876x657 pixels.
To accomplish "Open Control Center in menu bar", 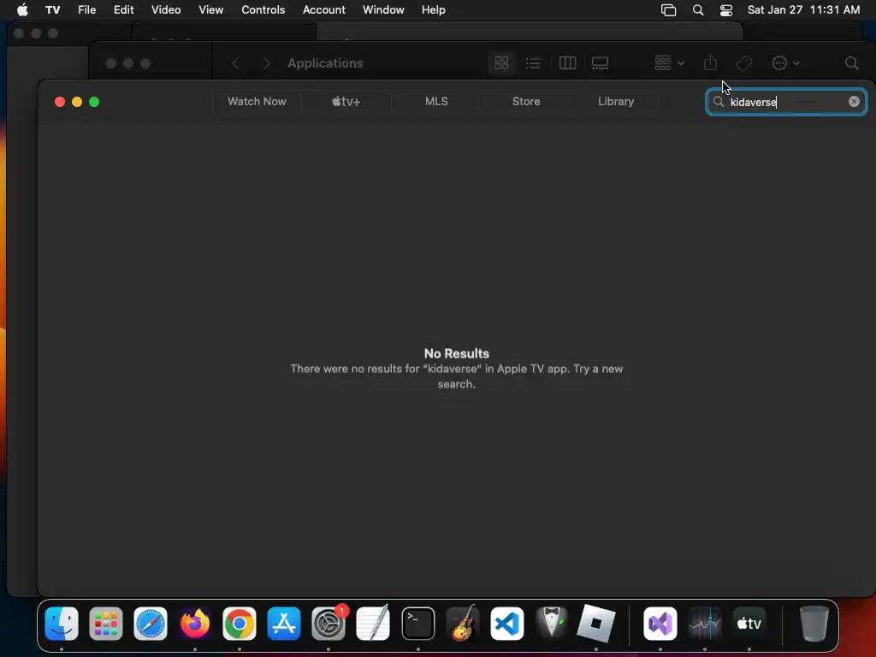I will tap(725, 9).
